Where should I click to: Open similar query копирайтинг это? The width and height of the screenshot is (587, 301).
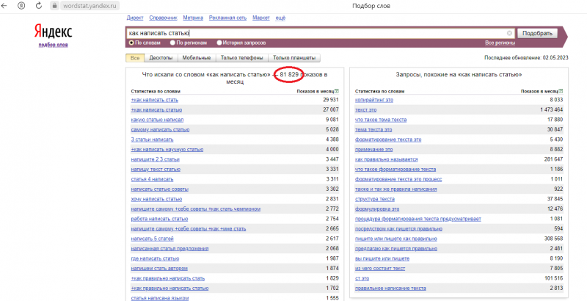point(374,100)
